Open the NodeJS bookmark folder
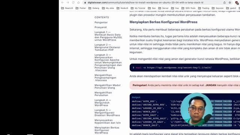Viewport: 240px width, 135px height. pos(122,8)
